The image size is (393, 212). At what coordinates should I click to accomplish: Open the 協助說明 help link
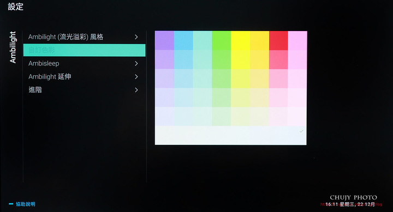tap(26, 204)
